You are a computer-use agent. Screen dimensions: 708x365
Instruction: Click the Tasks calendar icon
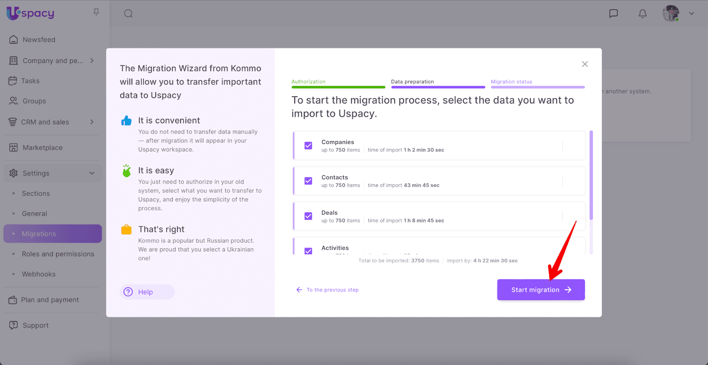13,81
